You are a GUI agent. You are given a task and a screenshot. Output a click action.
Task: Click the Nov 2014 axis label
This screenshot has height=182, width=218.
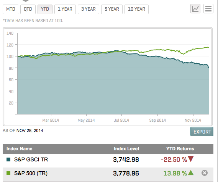[193, 120]
